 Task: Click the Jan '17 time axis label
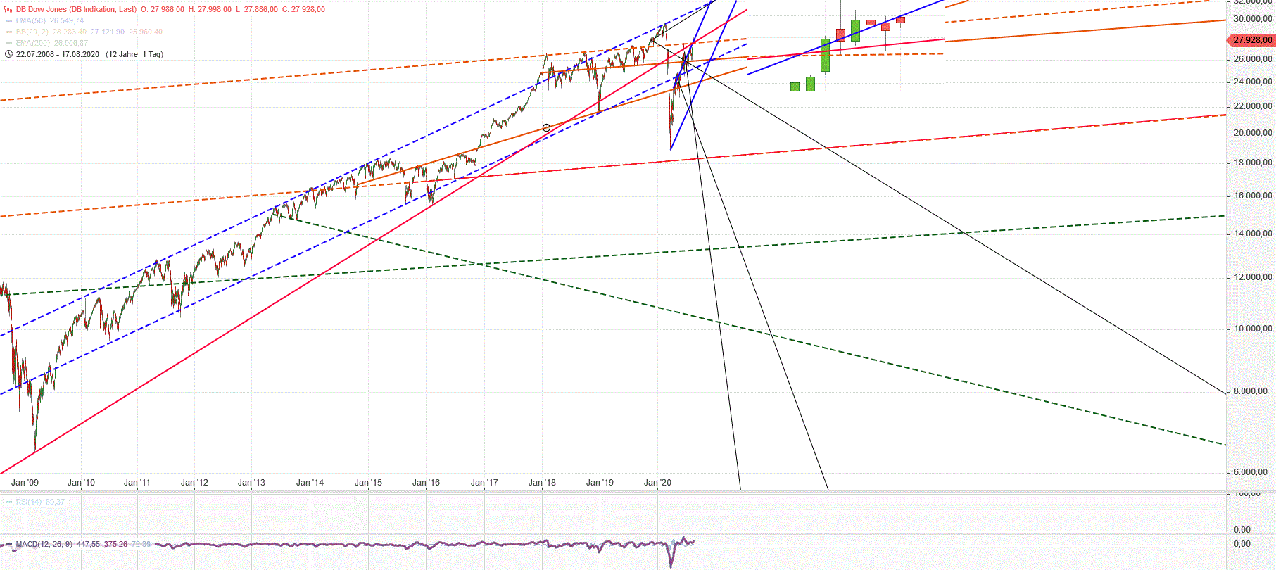click(x=484, y=483)
